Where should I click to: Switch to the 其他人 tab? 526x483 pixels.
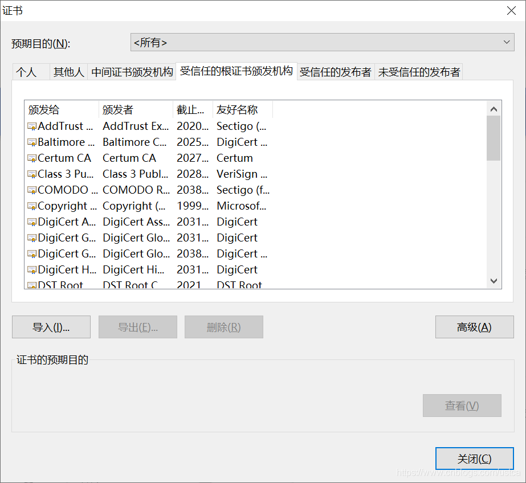[68, 72]
